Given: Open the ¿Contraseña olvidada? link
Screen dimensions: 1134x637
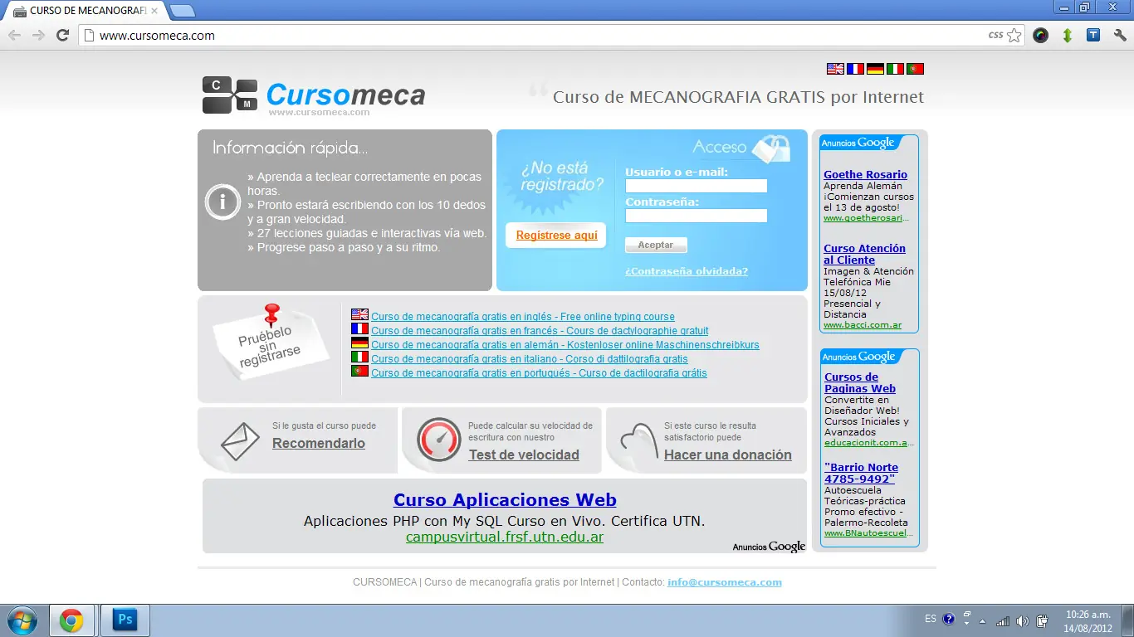Looking at the screenshot, I should (x=687, y=271).
